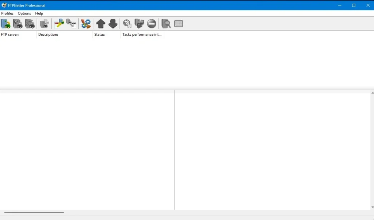The image size is (374, 220).
Task: Click the server-to-XML export icon
Action: (72, 24)
